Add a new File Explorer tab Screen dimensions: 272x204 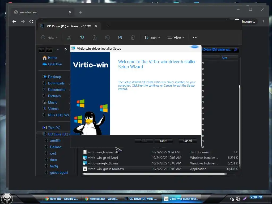coord(108,26)
